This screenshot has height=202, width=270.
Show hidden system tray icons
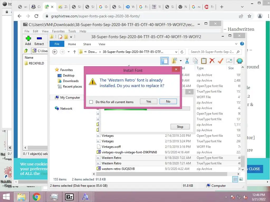(226, 197)
